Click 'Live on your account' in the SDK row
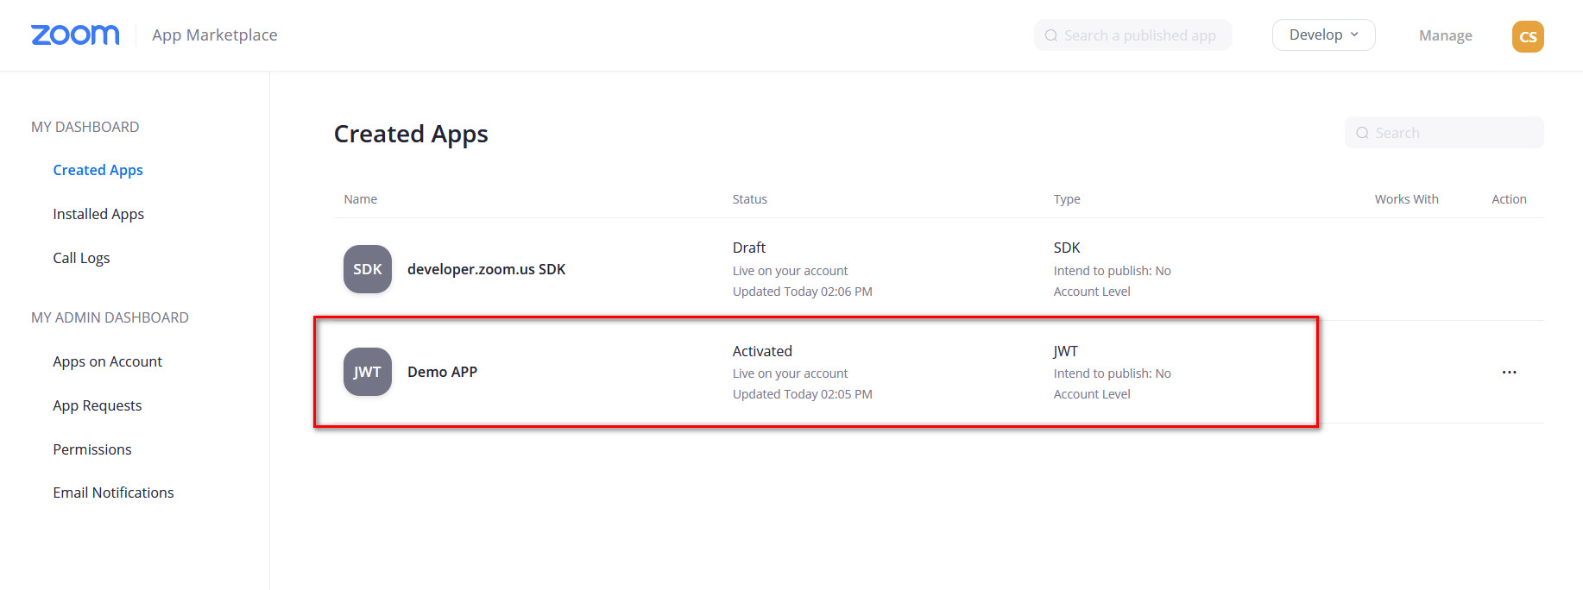 coord(790,271)
